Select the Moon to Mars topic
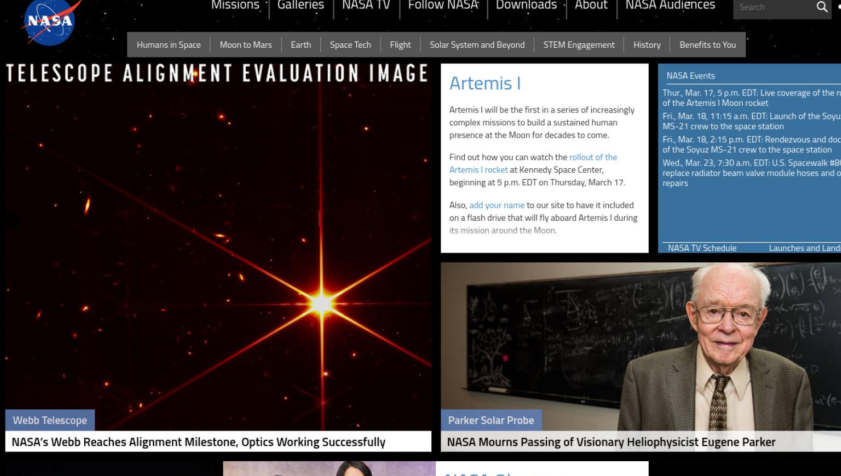The width and height of the screenshot is (841, 476). click(x=246, y=45)
